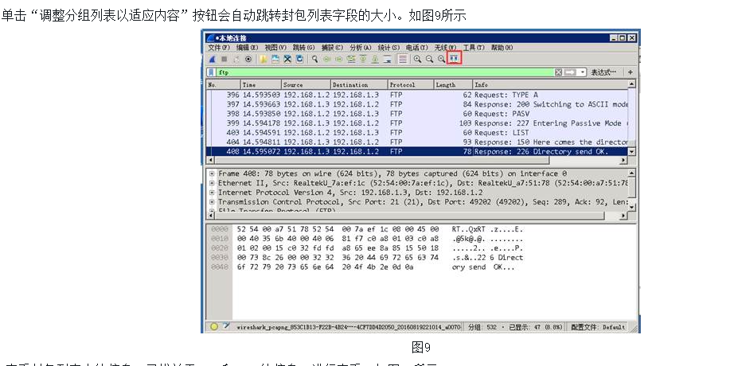Sort packets by the No. column header
This screenshot has height=366, width=734.
point(223,84)
